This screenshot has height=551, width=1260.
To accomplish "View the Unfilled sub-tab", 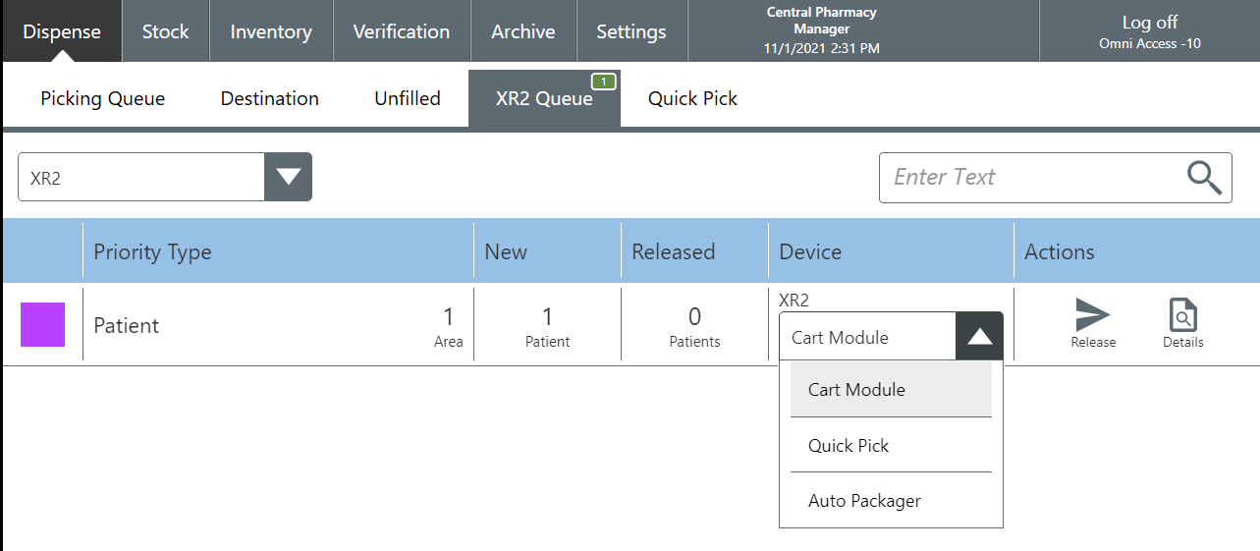I will (408, 98).
